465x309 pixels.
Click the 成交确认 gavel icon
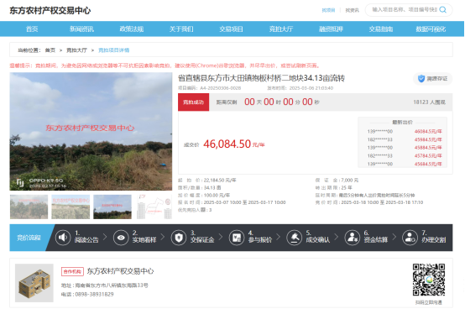[x=294, y=238]
